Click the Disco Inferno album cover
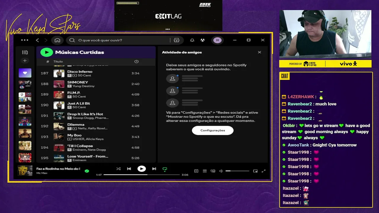The width and height of the screenshot is (379, 213). [x=59, y=73]
